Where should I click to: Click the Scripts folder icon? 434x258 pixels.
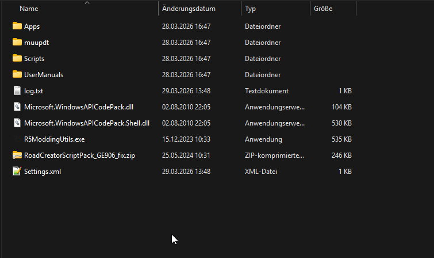click(x=17, y=59)
